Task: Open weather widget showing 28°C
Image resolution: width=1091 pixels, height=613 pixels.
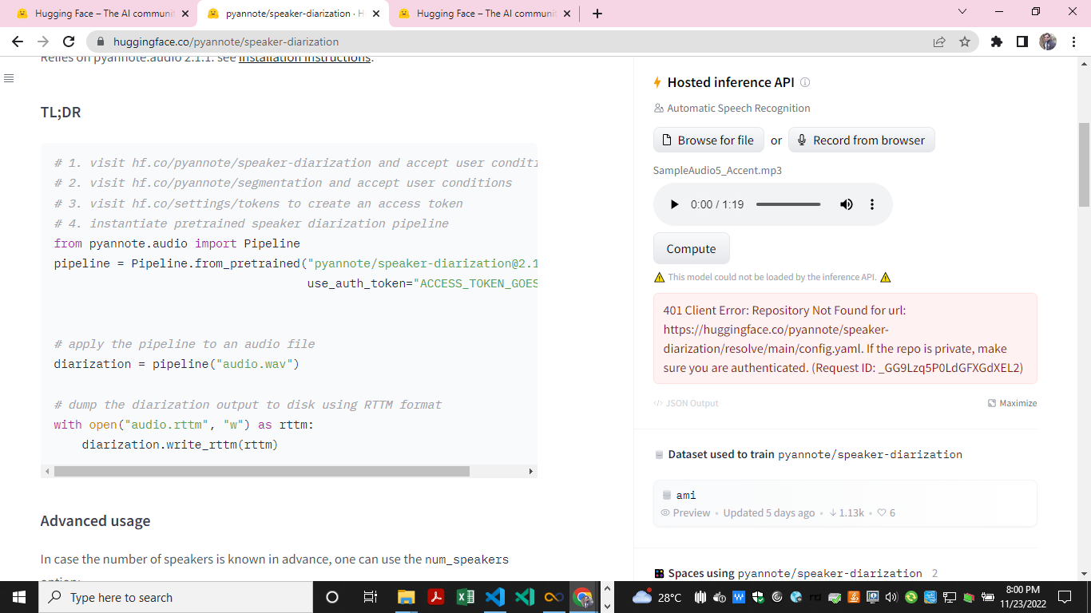Action: [657, 597]
